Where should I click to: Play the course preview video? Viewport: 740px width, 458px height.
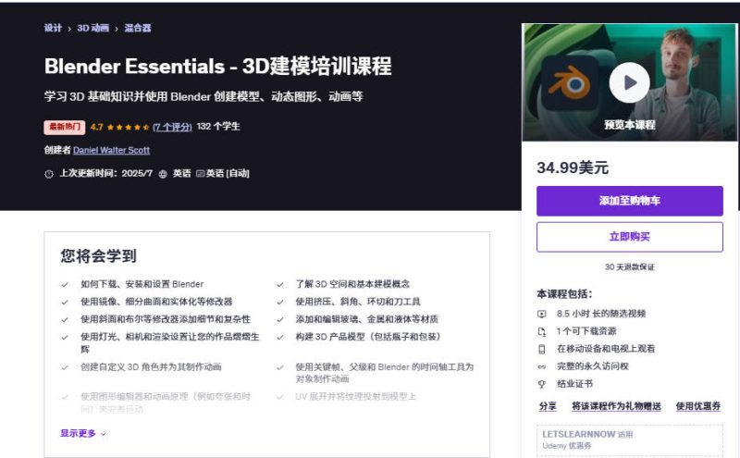(629, 82)
